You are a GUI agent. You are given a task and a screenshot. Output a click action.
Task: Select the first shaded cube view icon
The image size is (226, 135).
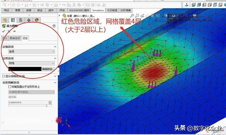click(194, 5)
